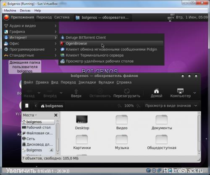This screenshot has height=175, width=210.
Task: Open the Компьютер toolbar button
Action: (181, 93)
